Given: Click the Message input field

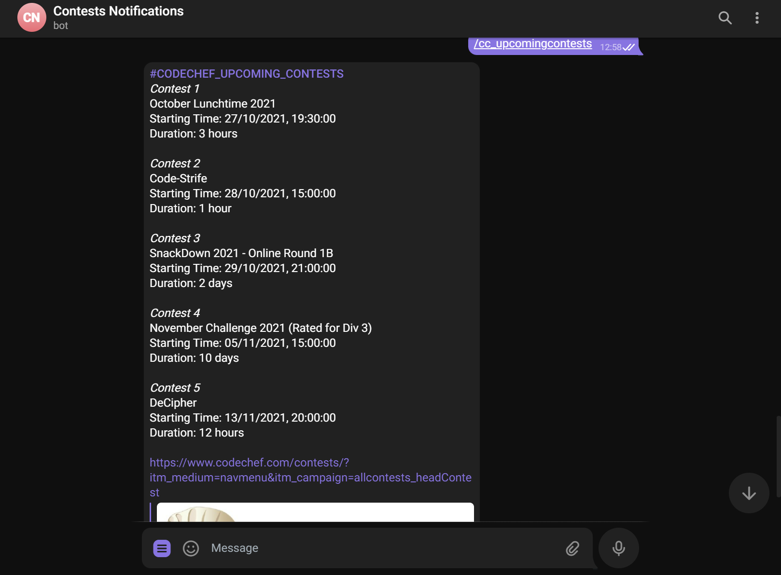Looking at the screenshot, I should tap(383, 548).
